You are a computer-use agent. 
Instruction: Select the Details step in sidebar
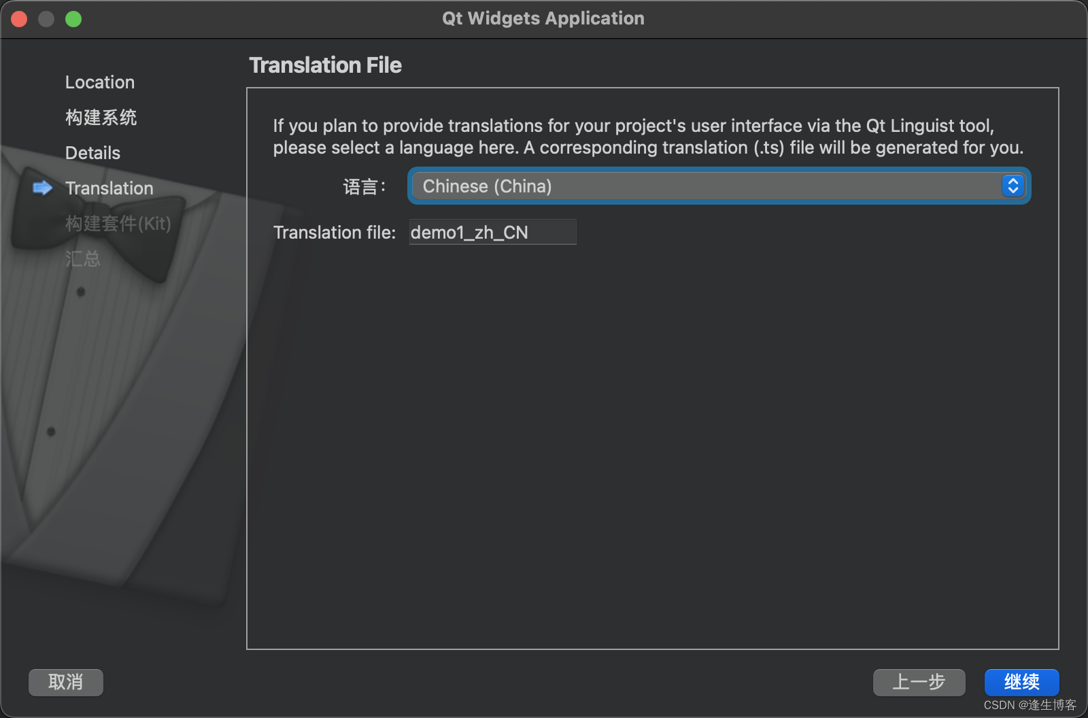pyautogui.click(x=92, y=153)
